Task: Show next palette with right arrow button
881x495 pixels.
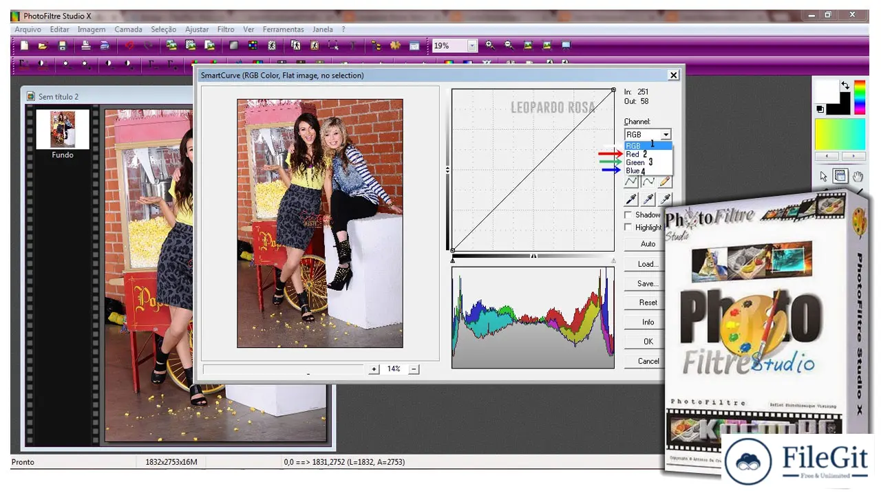Action: pyautogui.click(x=853, y=157)
